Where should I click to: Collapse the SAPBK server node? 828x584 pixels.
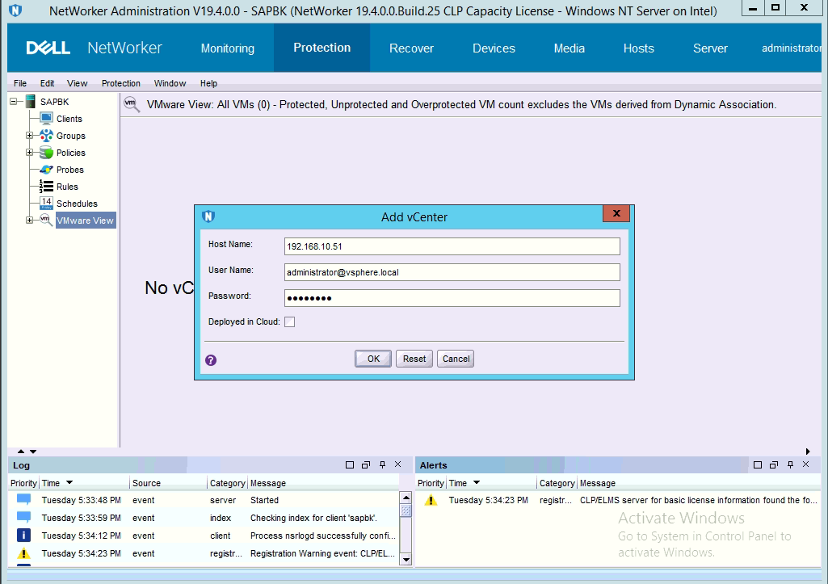(14, 102)
